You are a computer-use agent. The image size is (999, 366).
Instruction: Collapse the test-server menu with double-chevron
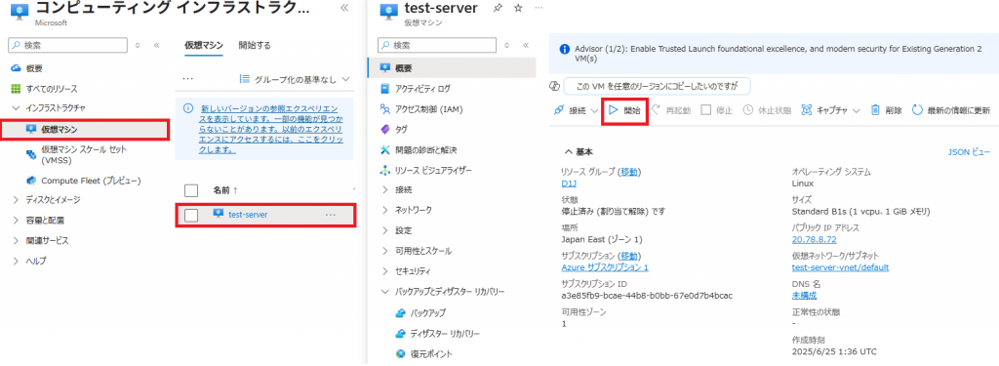526,45
